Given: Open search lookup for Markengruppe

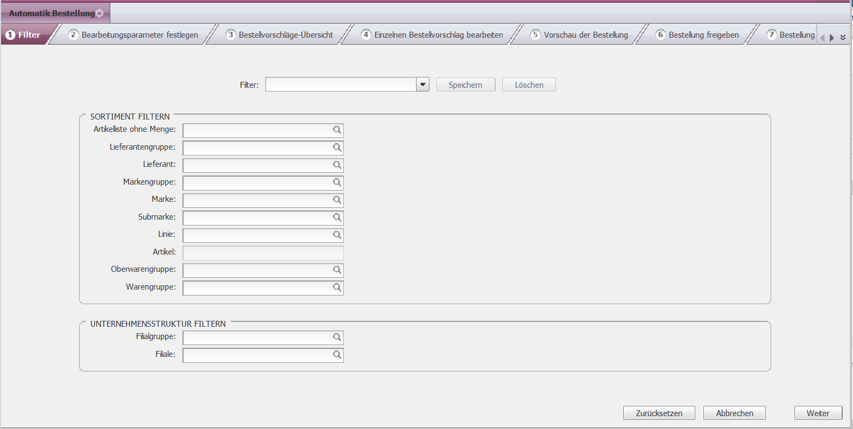Looking at the screenshot, I should [x=337, y=182].
